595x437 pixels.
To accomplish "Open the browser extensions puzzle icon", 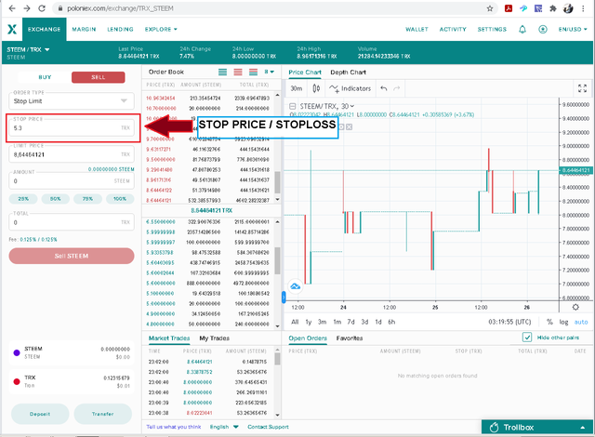I will point(553,8).
